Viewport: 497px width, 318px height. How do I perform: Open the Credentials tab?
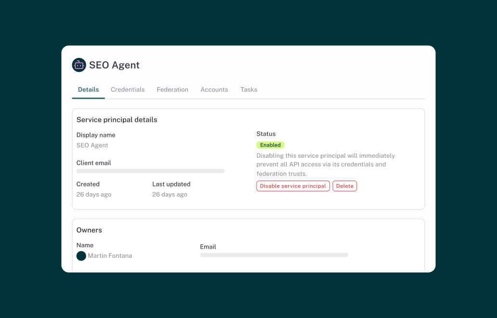(x=128, y=90)
